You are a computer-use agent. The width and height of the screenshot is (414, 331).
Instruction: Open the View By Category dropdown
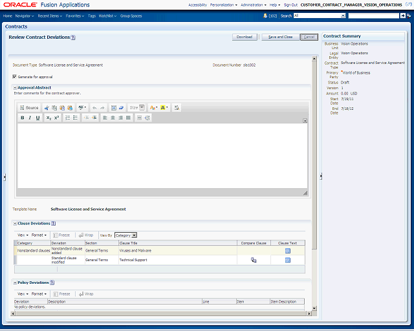125,235
